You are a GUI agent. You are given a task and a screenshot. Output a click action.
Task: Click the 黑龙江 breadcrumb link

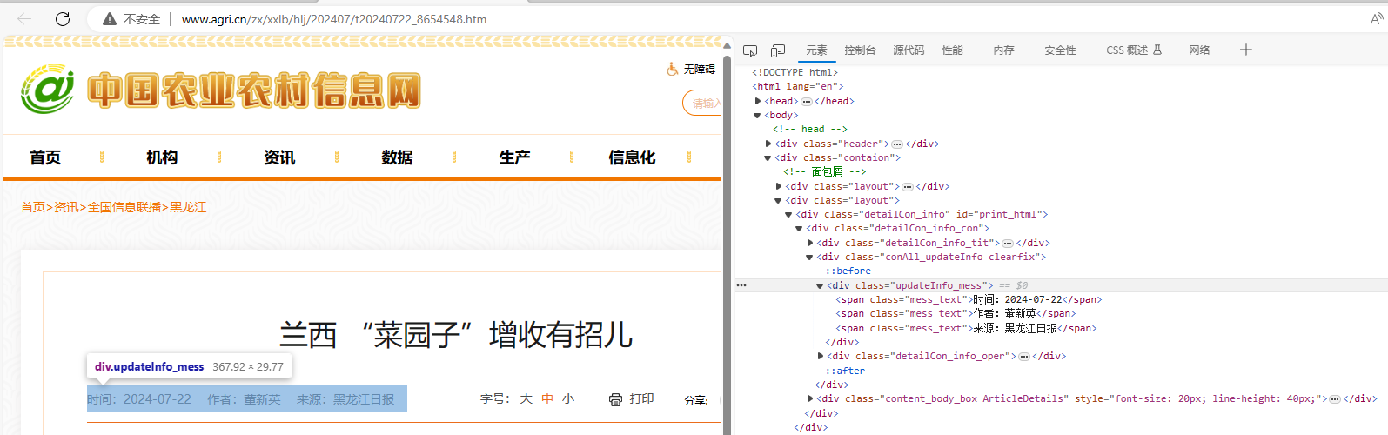pyautogui.click(x=188, y=207)
